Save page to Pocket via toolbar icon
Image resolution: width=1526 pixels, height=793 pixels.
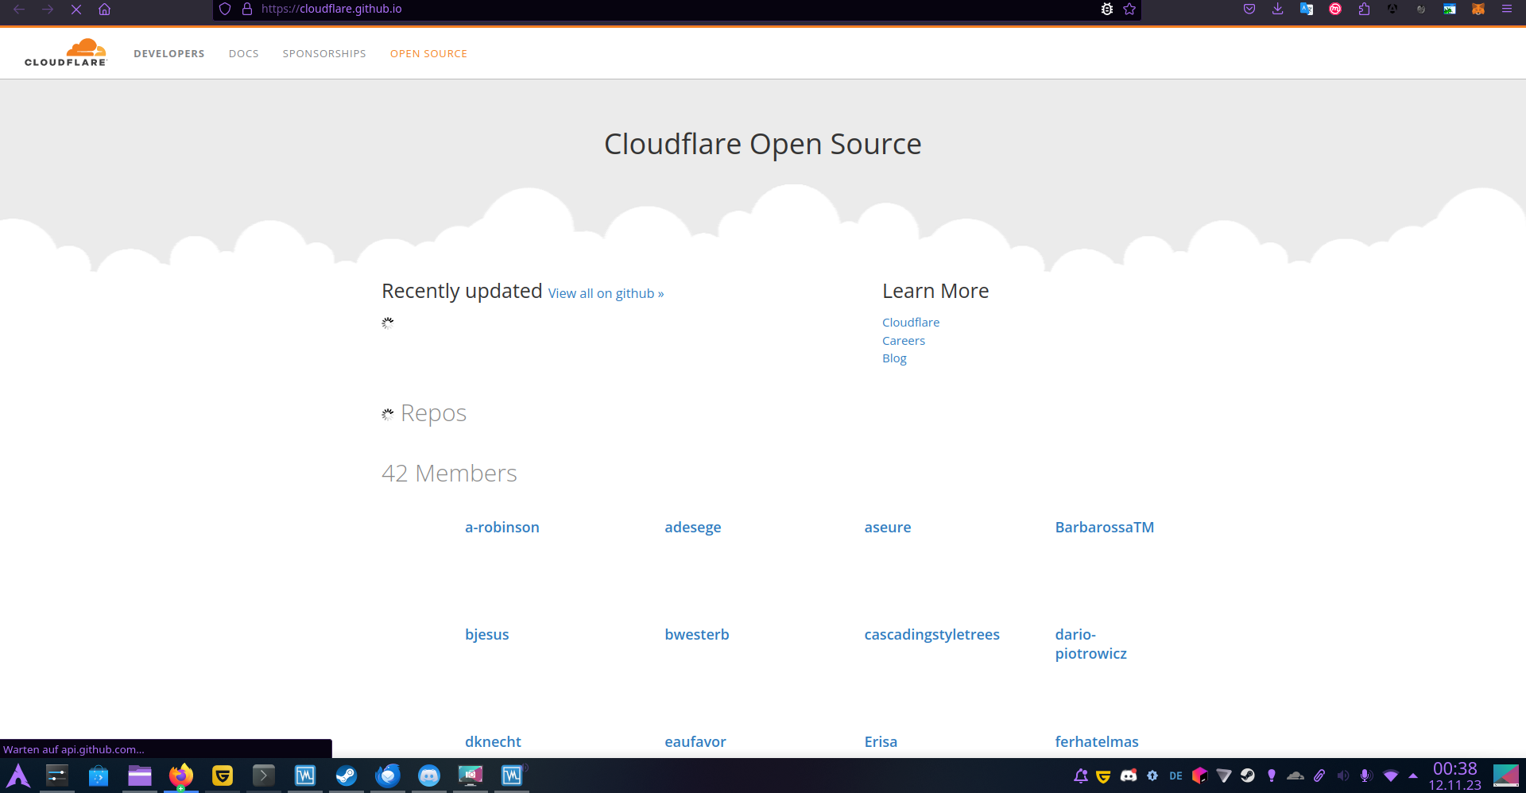pyautogui.click(x=1249, y=9)
